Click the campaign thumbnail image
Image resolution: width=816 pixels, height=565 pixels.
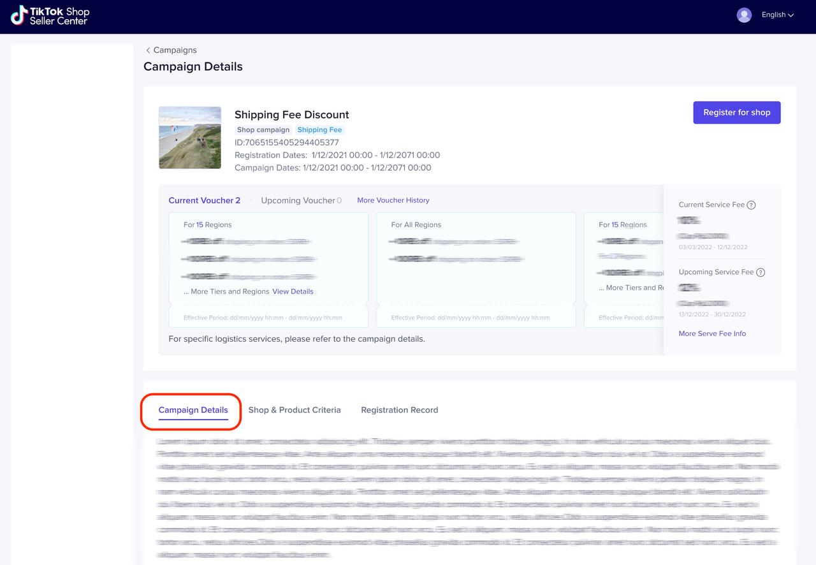click(x=190, y=138)
